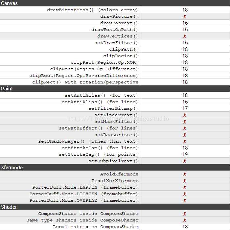Select the drawBitmapMesh() (colors array) row label
Image resolution: width=230 pixels, height=230 pixels.
(93, 10)
